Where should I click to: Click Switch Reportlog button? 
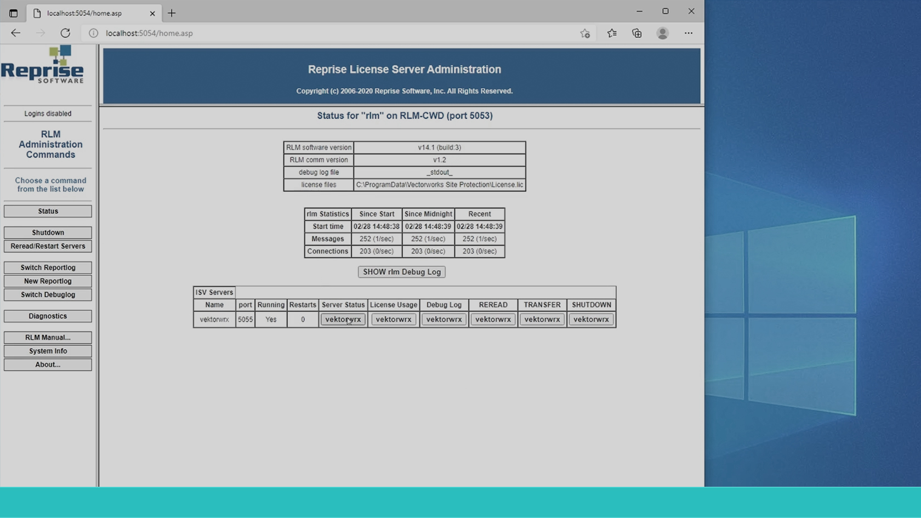[x=48, y=267]
